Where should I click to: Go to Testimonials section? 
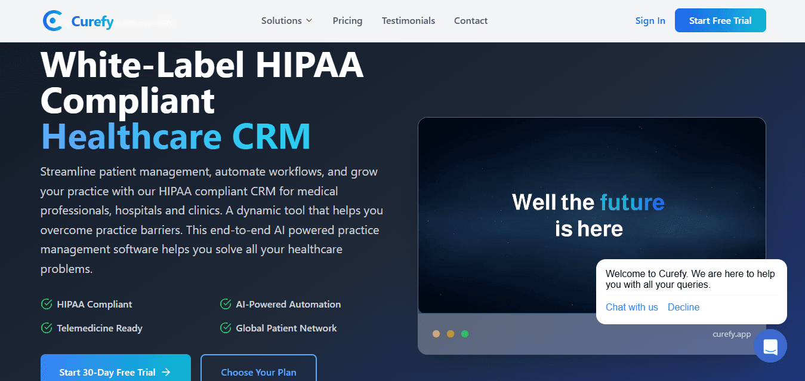pos(408,20)
